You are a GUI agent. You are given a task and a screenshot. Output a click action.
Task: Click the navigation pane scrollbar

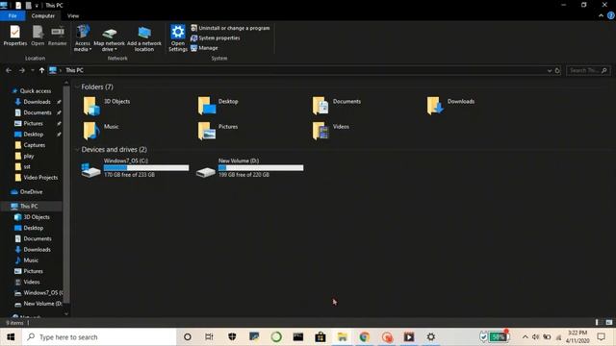tap(66, 194)
